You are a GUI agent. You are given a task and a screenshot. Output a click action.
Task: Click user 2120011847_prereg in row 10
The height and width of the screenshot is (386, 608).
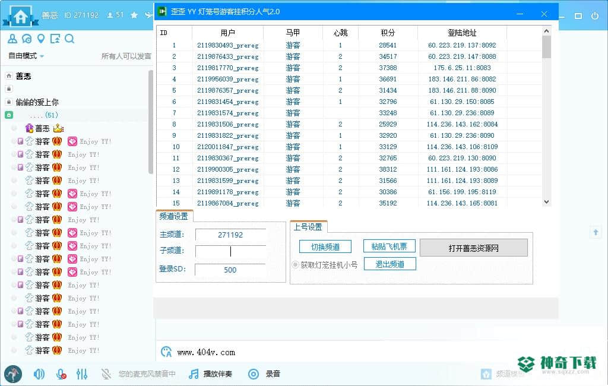coord(227,147)
